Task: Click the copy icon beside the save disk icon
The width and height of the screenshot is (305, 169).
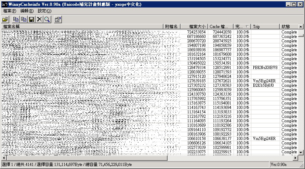Action: point(24,19)
